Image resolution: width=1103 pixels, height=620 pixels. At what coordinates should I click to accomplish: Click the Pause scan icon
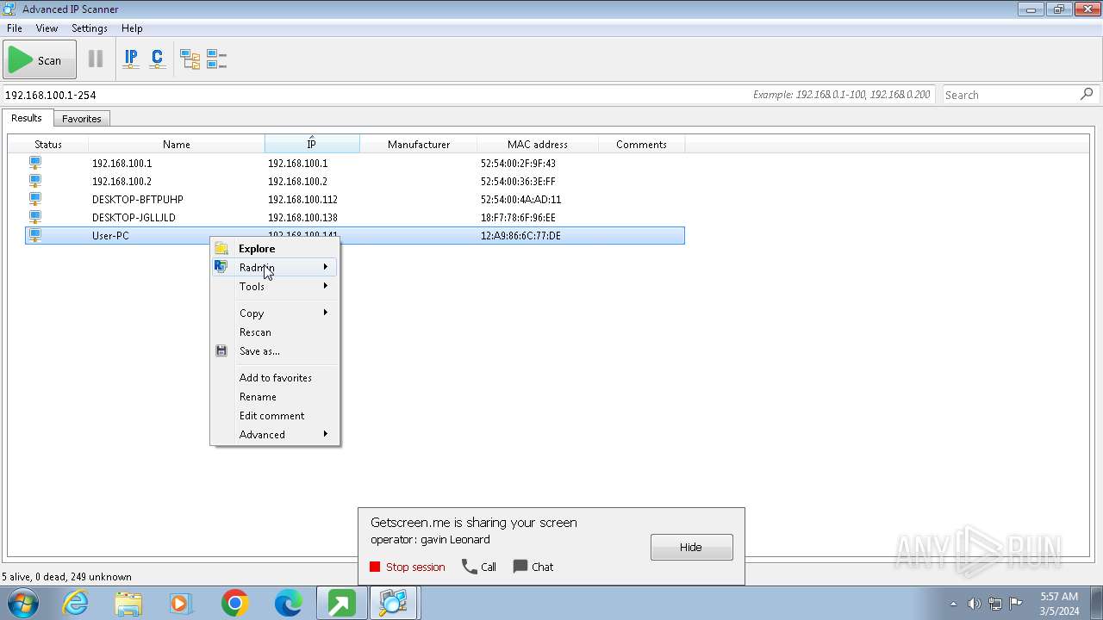pos(96,59)
